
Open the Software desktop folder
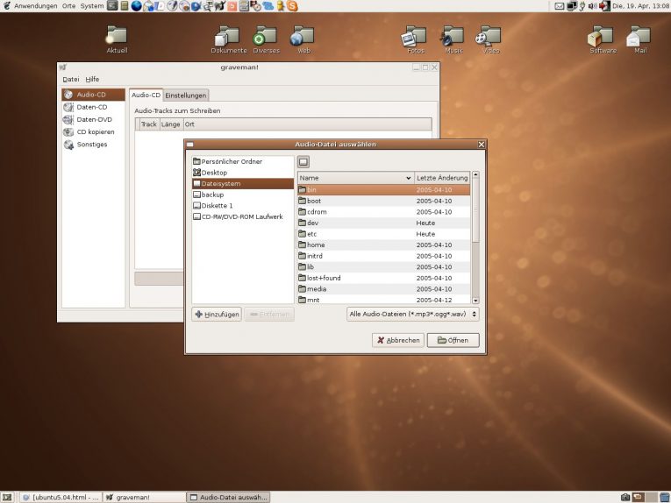coord(603,39)
